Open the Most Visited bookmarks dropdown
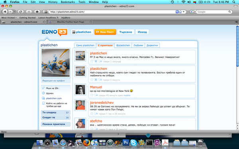239x149 pixels. (9, 17)
